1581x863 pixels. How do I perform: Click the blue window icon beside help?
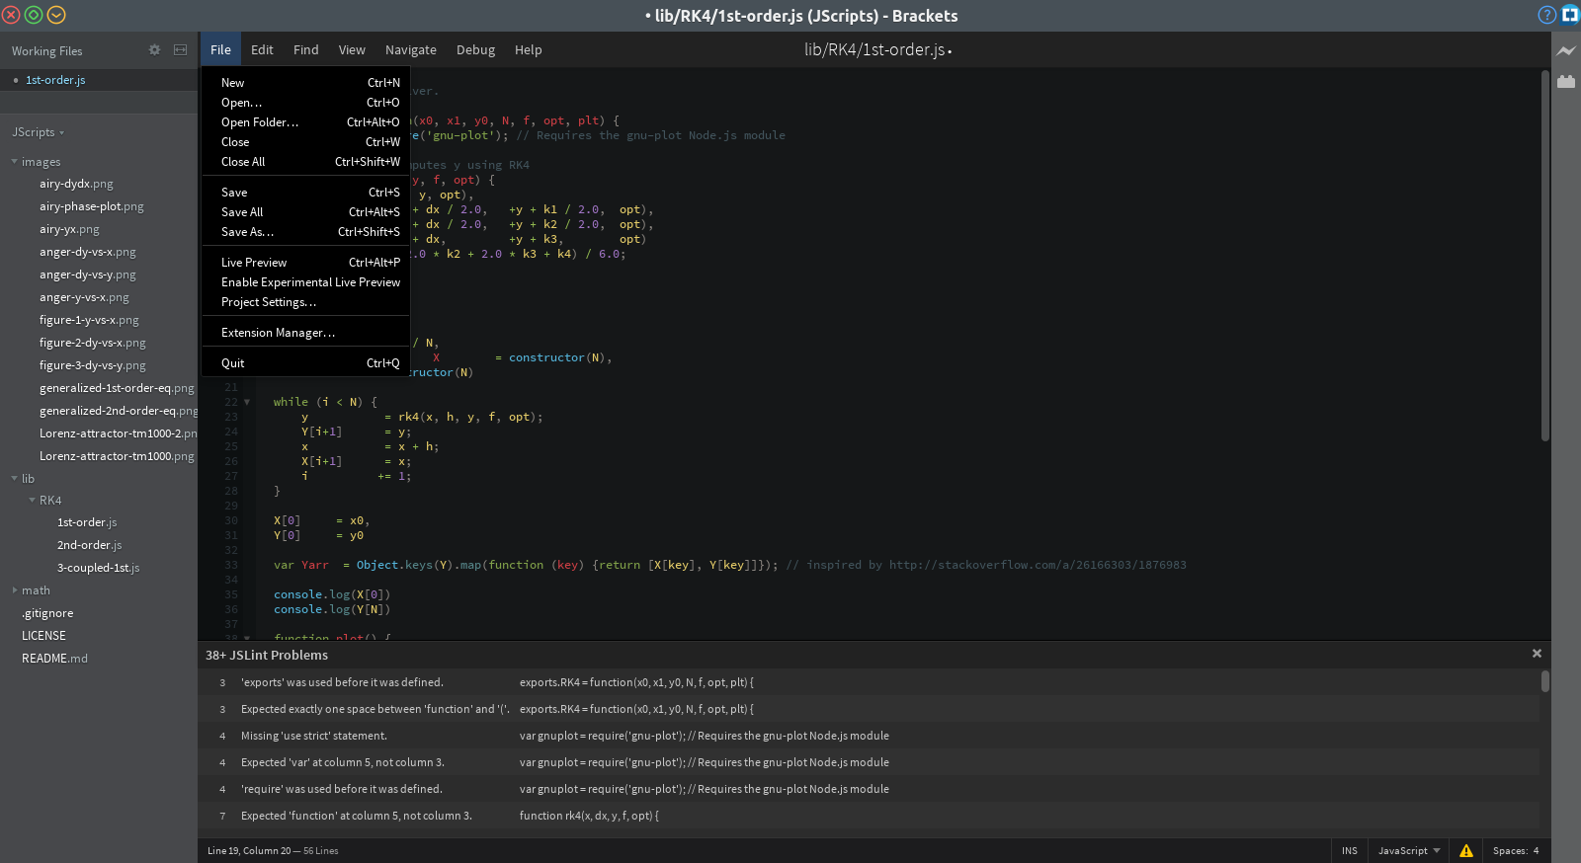[1570, 15]
